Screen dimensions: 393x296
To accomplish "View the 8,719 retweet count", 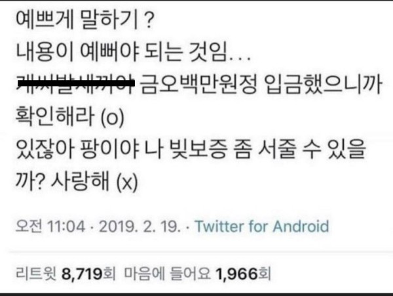I will tap(82, 274).
